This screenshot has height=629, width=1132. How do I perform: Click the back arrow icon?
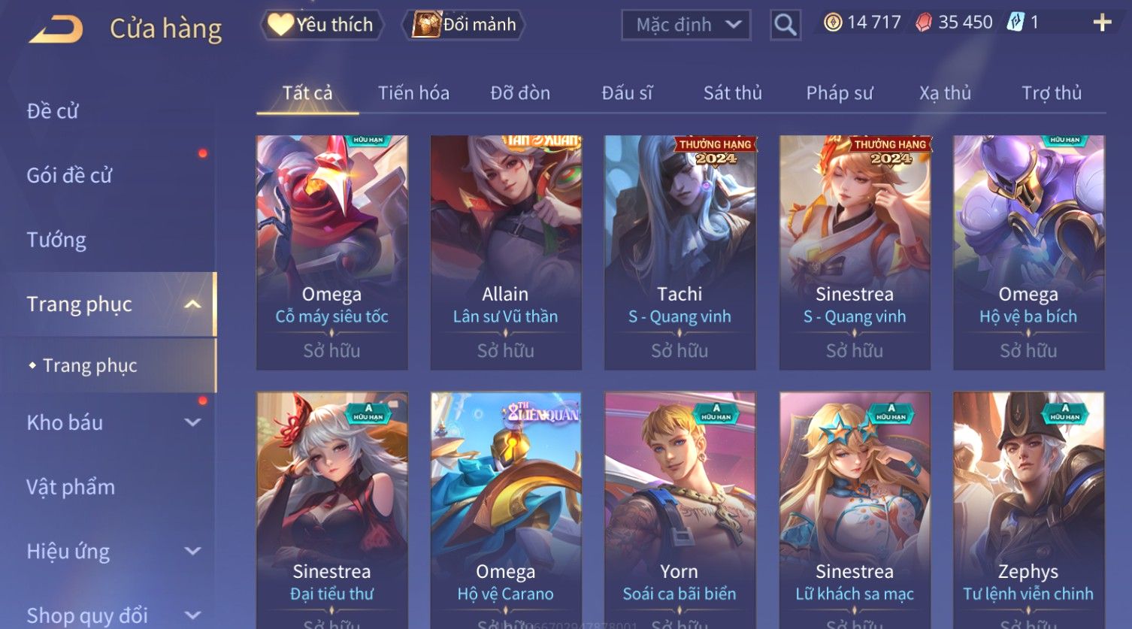(x=56, y=29)
